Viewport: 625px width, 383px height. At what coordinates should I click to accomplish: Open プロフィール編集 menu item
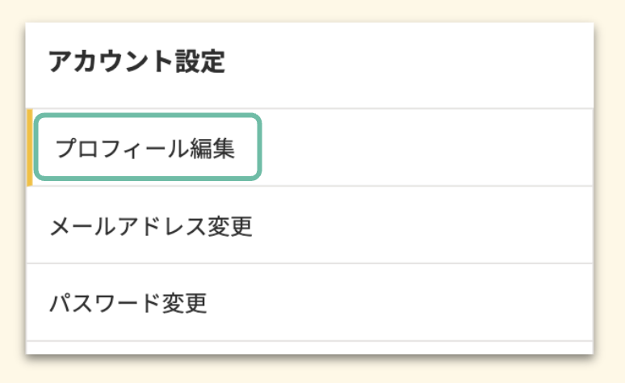click(145, 149)
